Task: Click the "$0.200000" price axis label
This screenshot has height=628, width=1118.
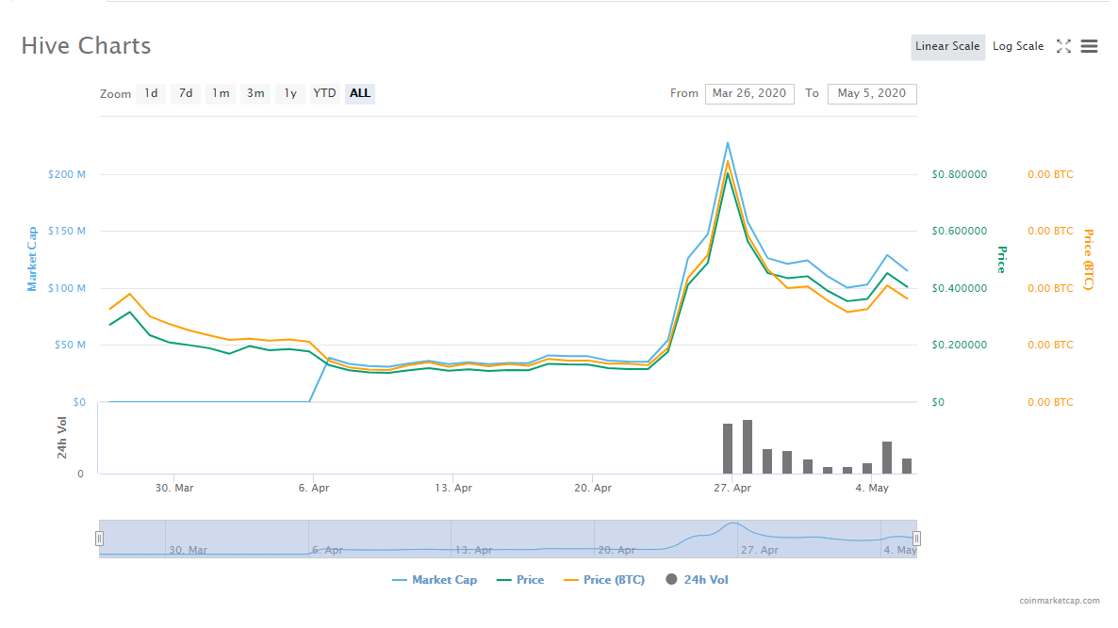Action: click(959, 345)
